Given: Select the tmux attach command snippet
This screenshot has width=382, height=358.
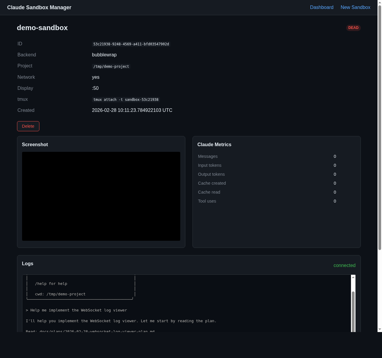Looking at the screenshot, I should [x=126, y=100].
